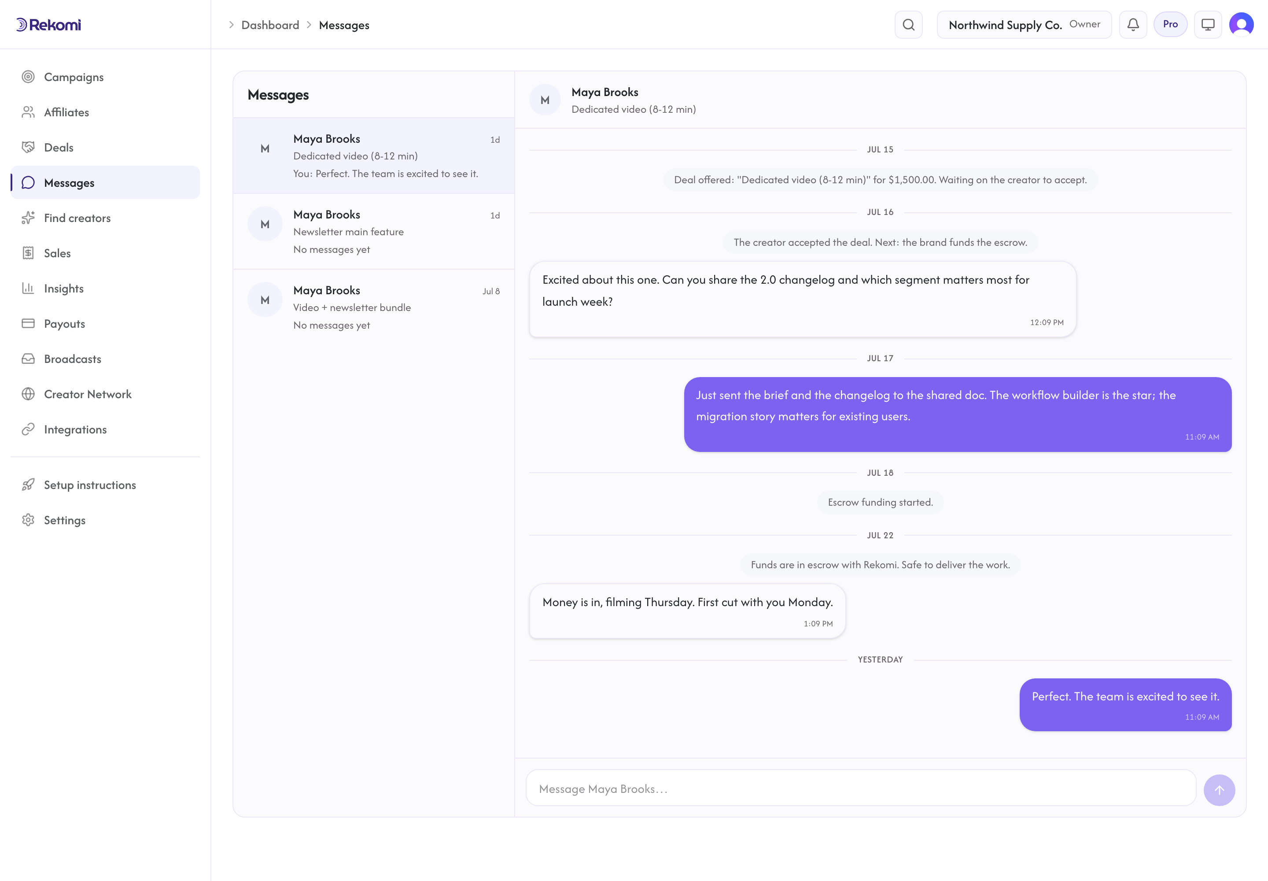Select the Messages sidebar label
Image resolution: width=1268 pixels, height=881 pixels.
(69, 183)
